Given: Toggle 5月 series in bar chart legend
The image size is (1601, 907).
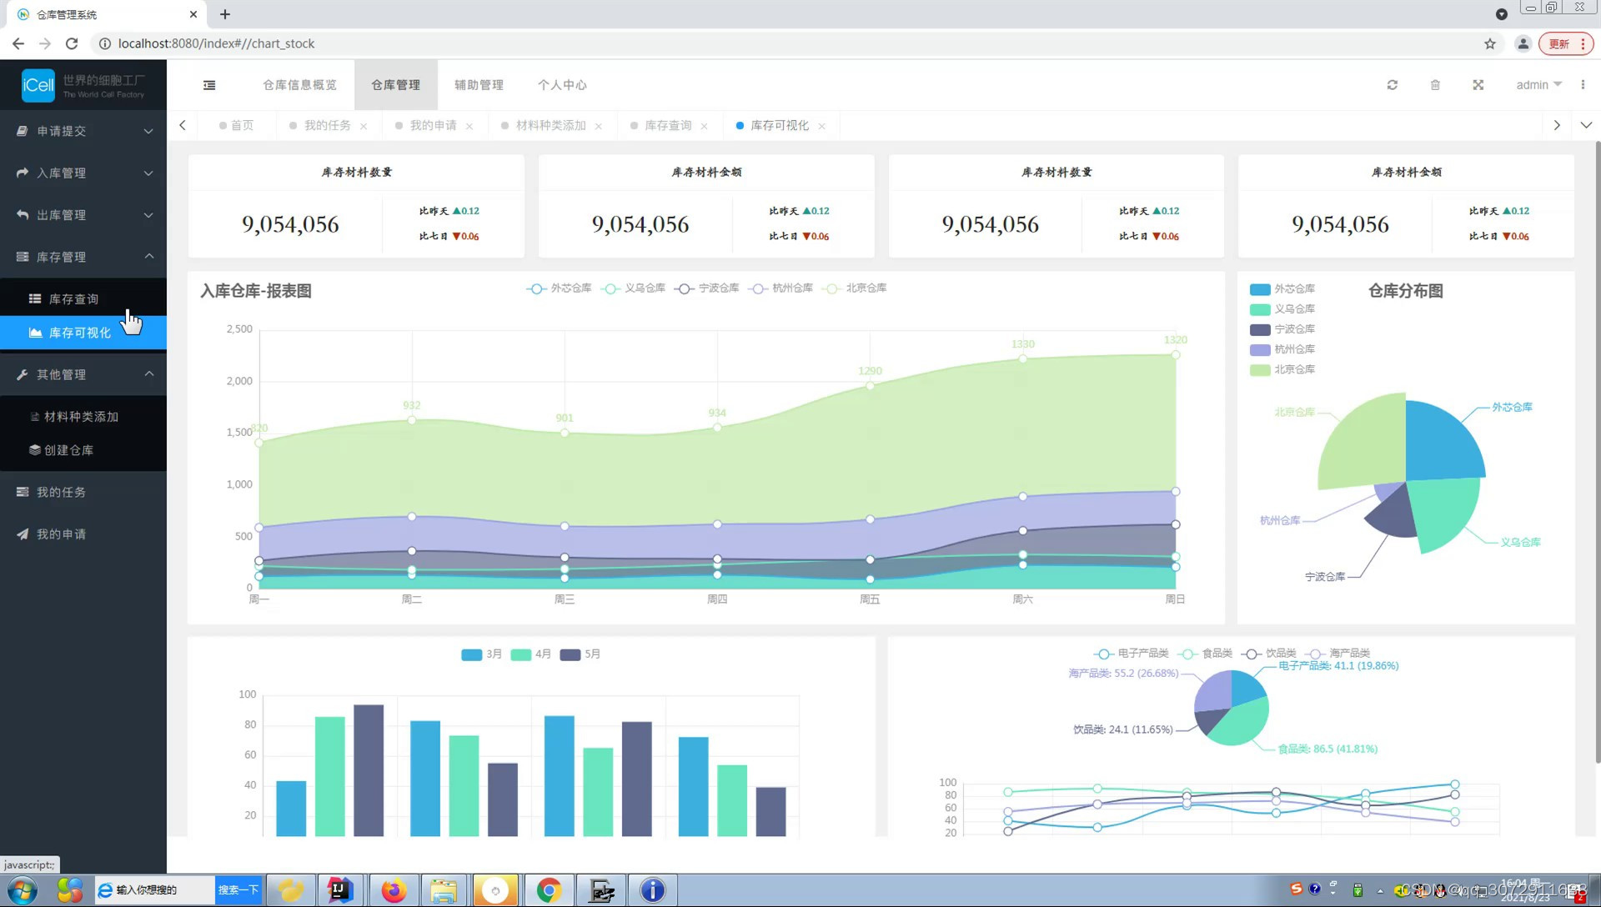Looking at the screenshot, I should pos(580,654).
